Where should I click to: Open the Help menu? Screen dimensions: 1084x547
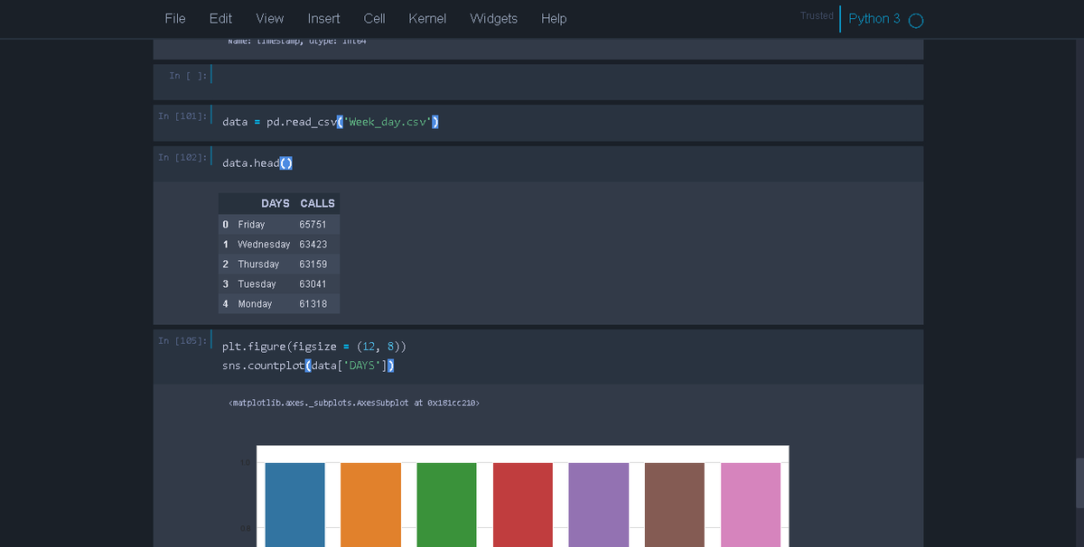[554, 18]
